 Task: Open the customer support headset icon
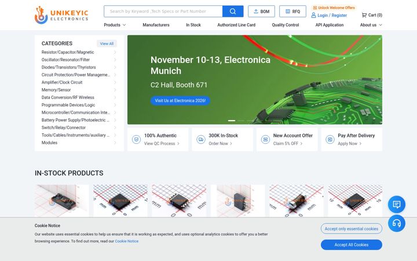coord(397,223)
